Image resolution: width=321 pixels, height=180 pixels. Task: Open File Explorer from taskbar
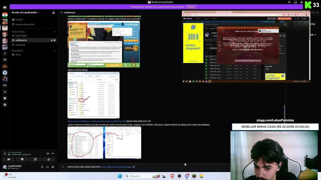click(201, 176)
